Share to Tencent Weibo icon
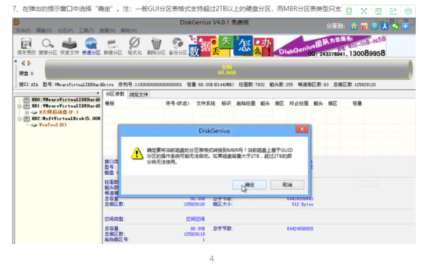The width and height of the screenshot is (421, 270). pos(375,26)
